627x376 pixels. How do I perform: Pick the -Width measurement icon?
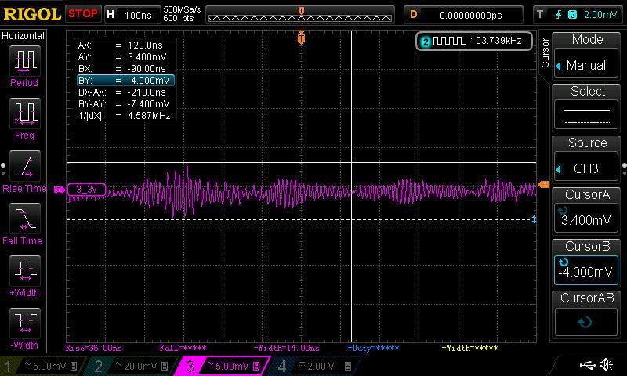click(x=24, y=325)
